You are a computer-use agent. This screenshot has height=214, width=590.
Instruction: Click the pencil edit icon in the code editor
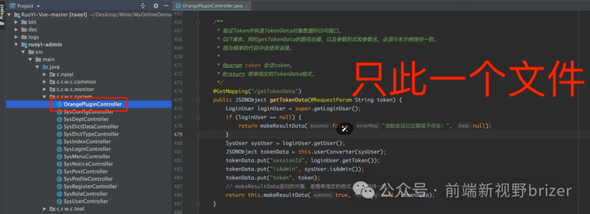tap(344, 128)
